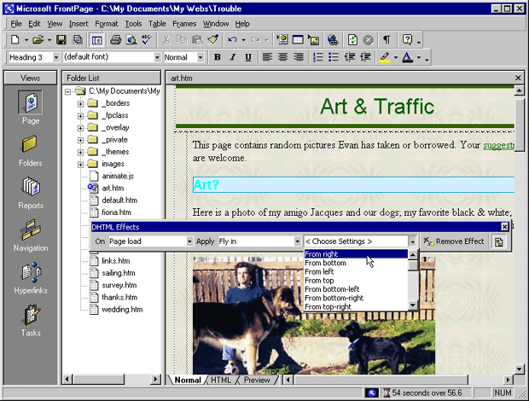Click the Save toolbar icon
The width and height of the screenshot is (529, 401).
pos(61,40)
